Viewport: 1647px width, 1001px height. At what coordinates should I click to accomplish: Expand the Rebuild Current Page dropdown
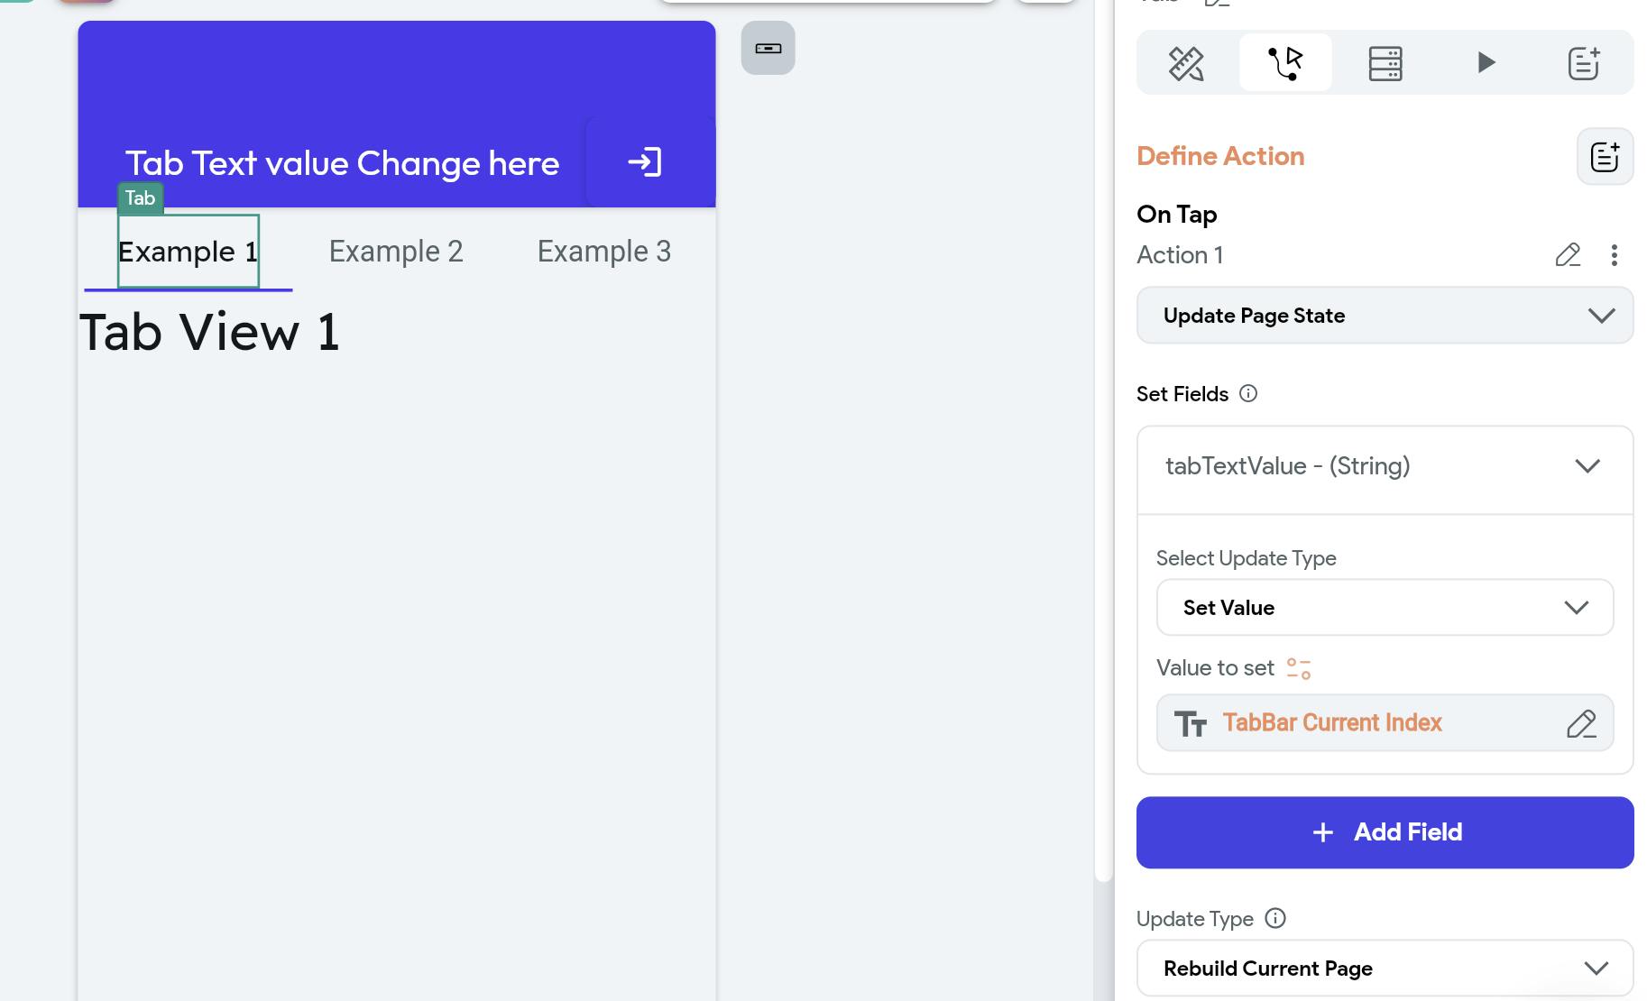click(x=1385, y=969)
